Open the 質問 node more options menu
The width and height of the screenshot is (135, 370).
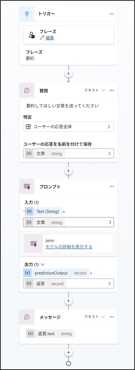[112, 90]
